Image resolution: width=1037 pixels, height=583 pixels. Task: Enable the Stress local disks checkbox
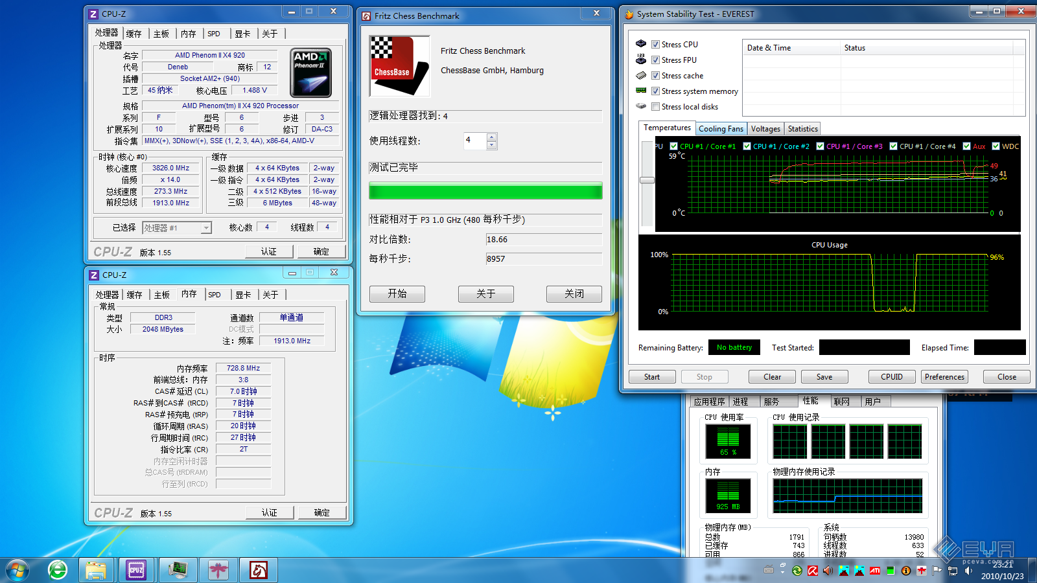655,107
